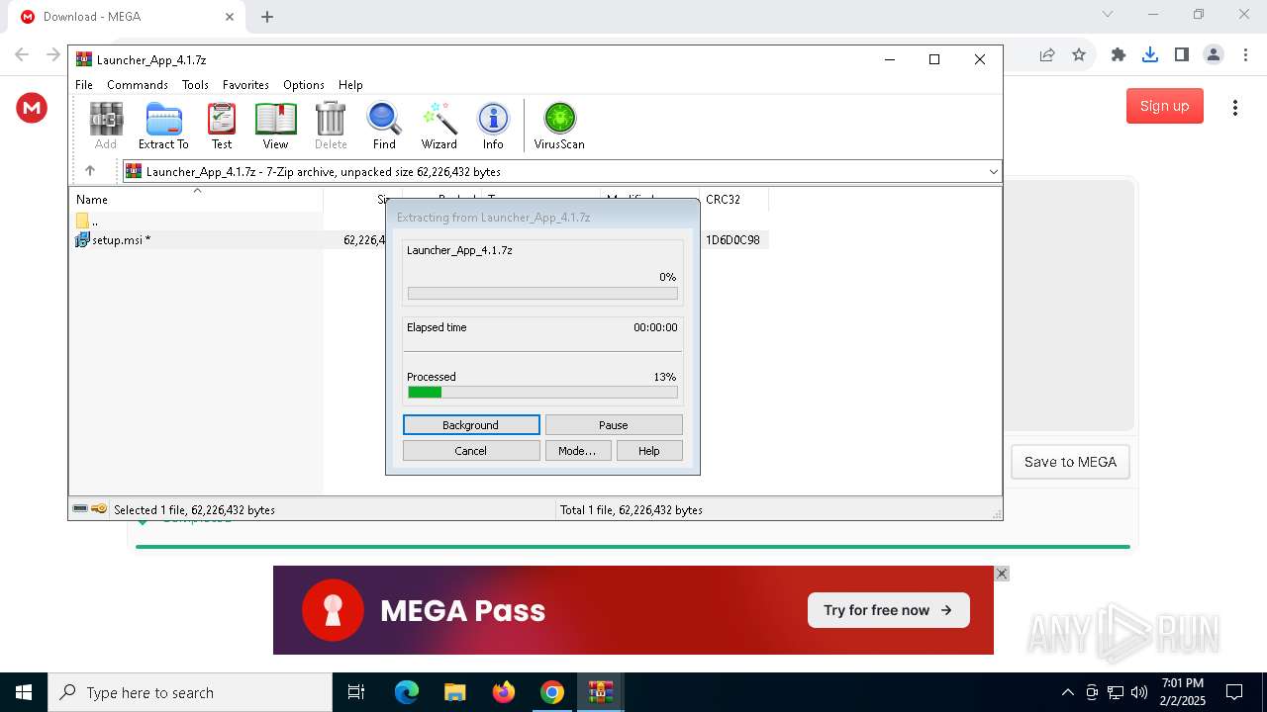Click the 1D6D0C98 CRC32 value
The image size is (1267, 712).
pos(732,240)
